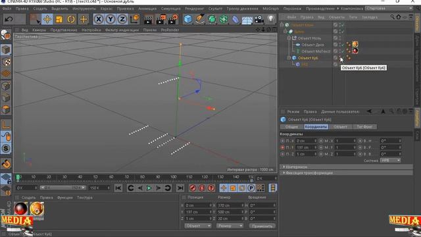Select Объект Диск in object tree
This screenshot has width=421, height=237.
tap(312, 45)
